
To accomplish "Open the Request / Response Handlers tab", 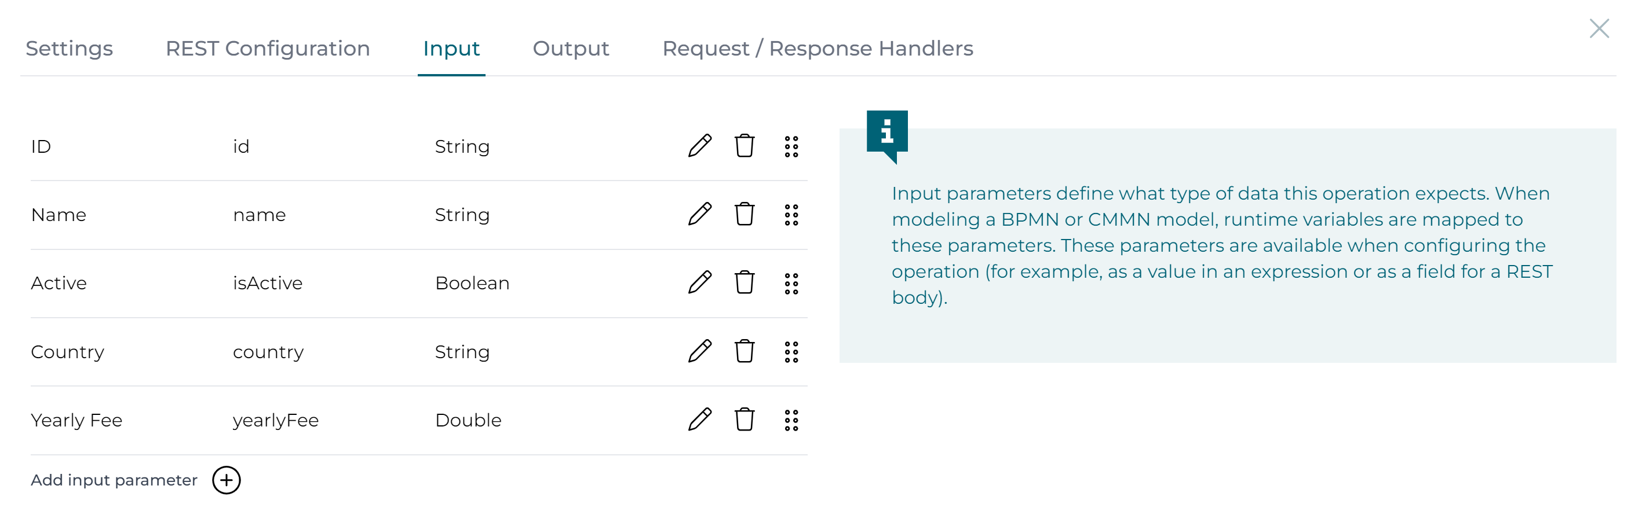I will click(x=818, y=48).
